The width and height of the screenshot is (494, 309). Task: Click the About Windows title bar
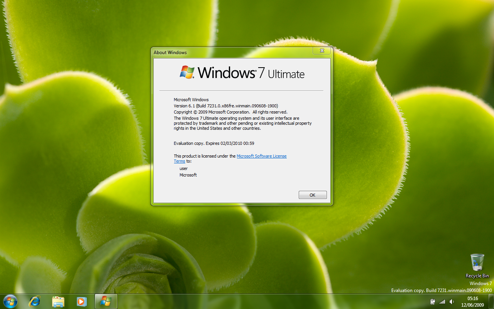point(232,52)
